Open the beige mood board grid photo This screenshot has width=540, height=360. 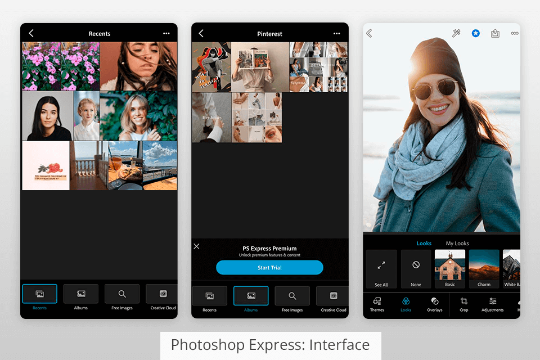click(x=257, y=118)
